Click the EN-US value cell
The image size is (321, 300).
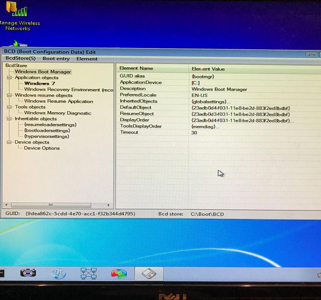coord(199,95)
